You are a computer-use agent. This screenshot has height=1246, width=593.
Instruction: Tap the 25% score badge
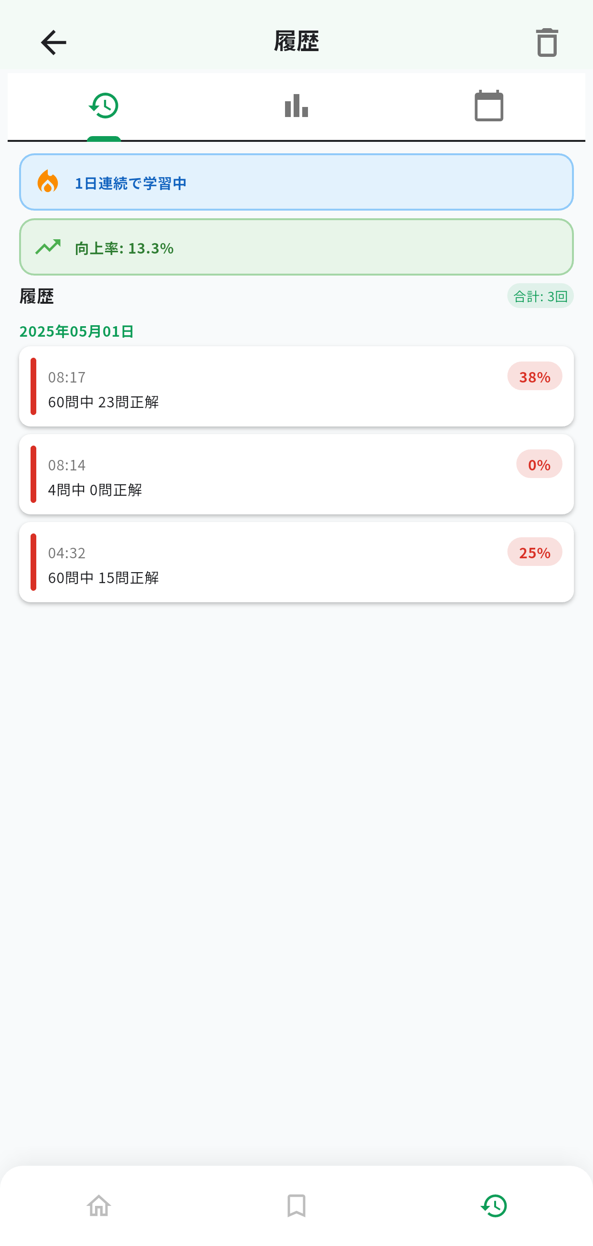point(534,552)
